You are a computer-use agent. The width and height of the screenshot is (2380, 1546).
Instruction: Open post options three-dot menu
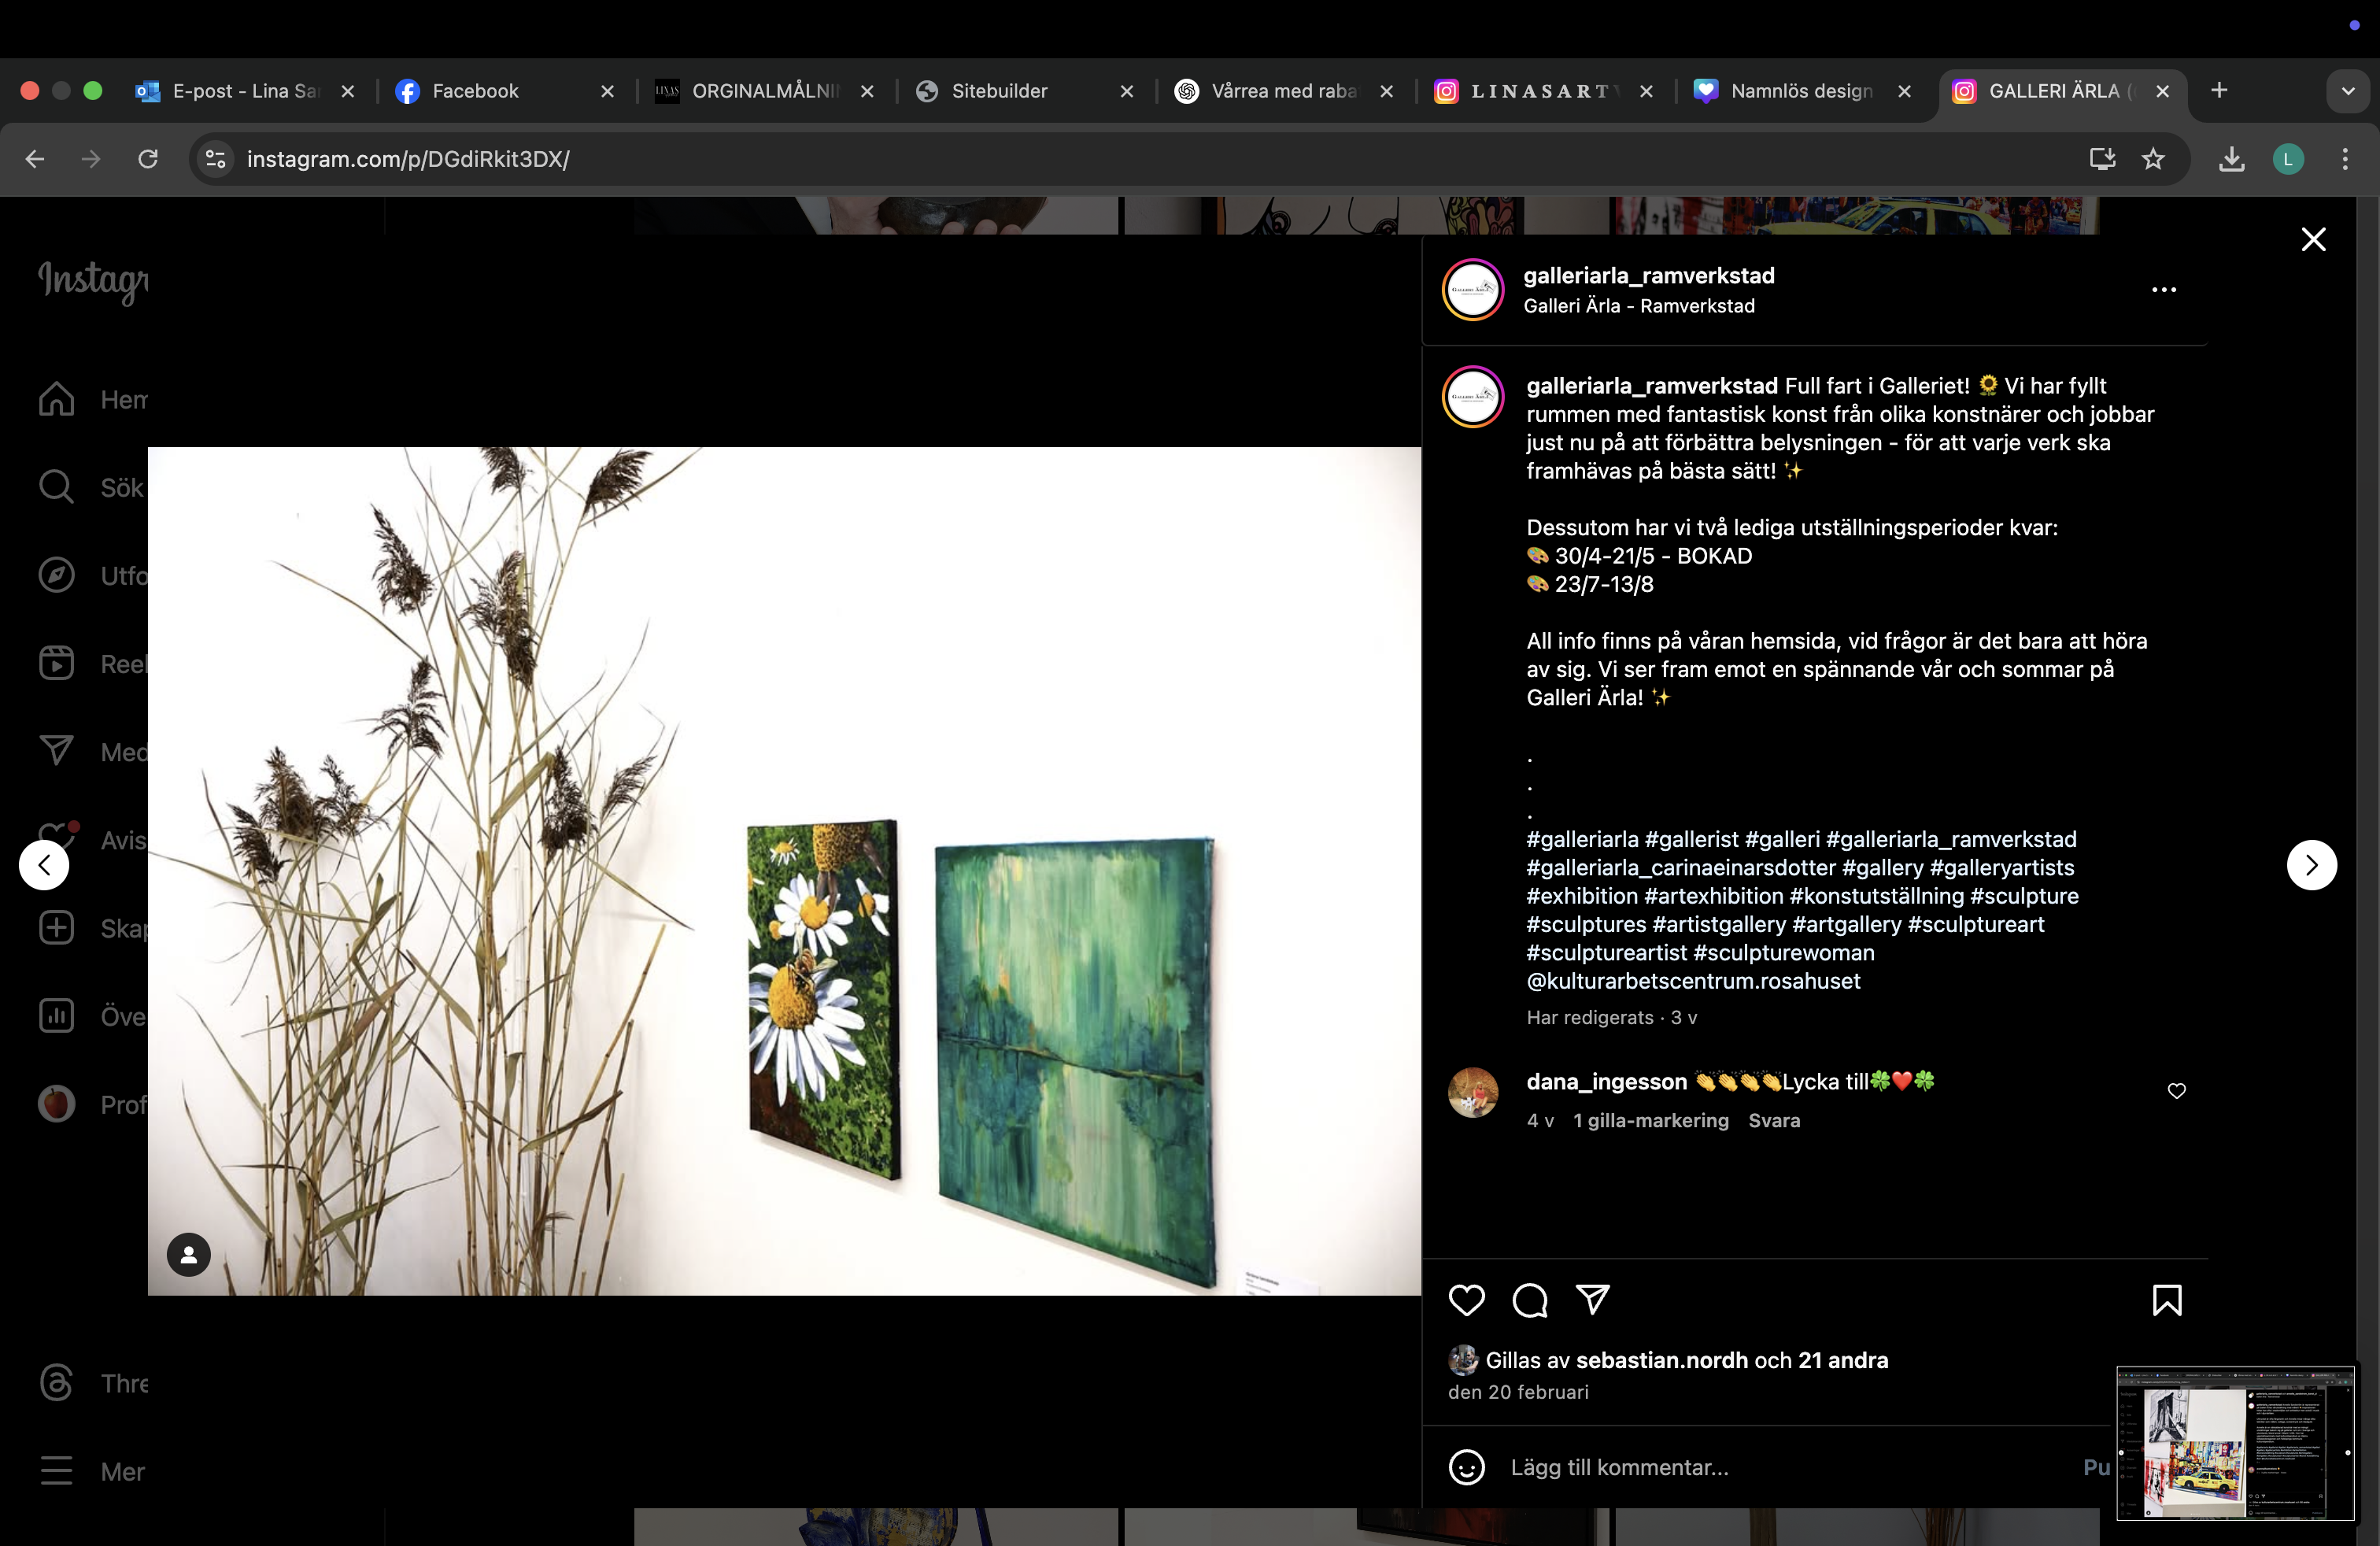click(2164, 290)
